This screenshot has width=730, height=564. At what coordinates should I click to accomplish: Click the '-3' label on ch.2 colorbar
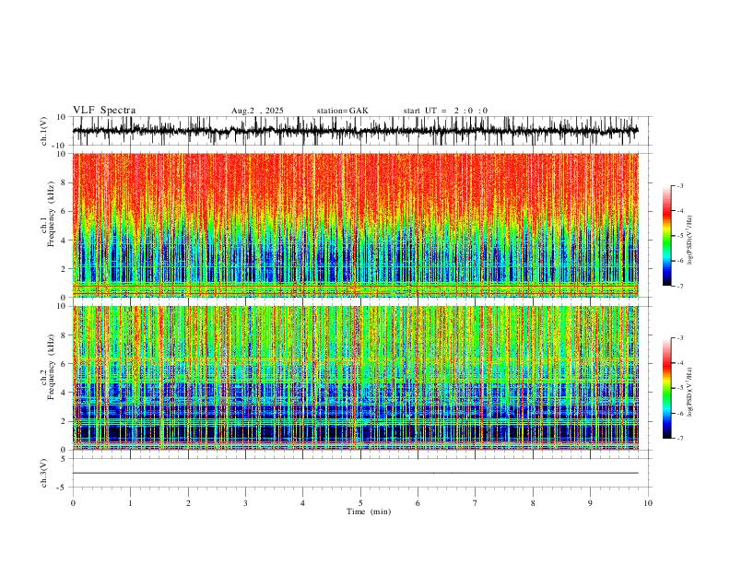(x=679, y=338)
